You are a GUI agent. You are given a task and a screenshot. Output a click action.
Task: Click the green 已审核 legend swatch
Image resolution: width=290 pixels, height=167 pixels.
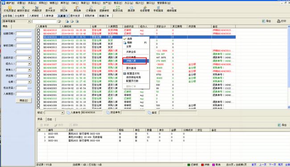[x=189, y=165]
